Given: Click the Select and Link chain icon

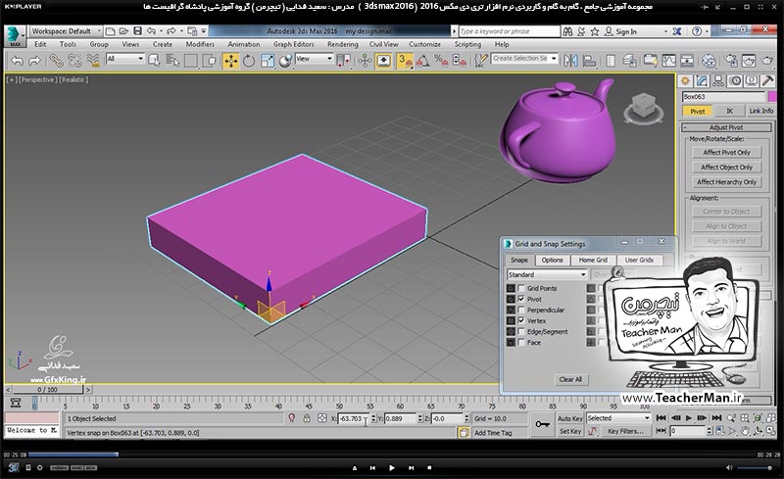Looking at the screenshot, I should click(56, 61).
